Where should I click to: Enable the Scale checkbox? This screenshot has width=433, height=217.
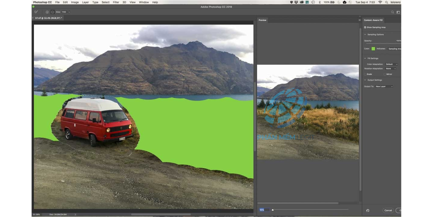pos(365,74)
